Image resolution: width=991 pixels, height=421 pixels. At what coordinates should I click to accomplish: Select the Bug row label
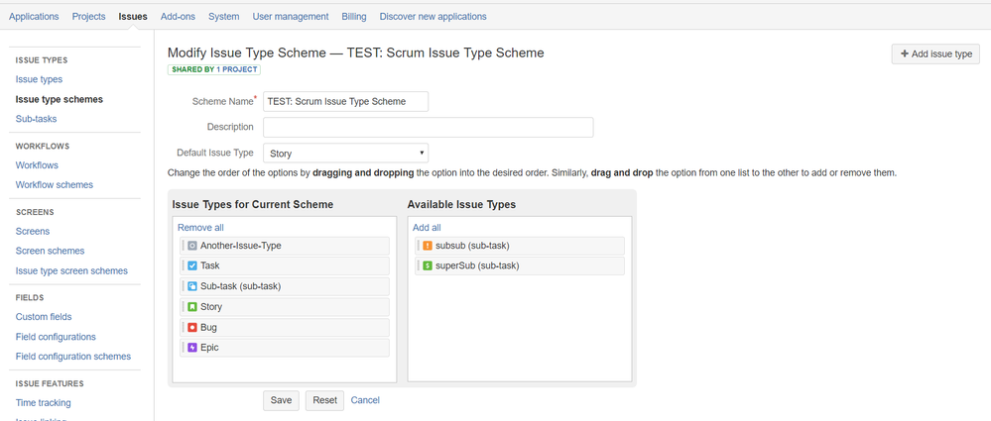click(208, 328)
